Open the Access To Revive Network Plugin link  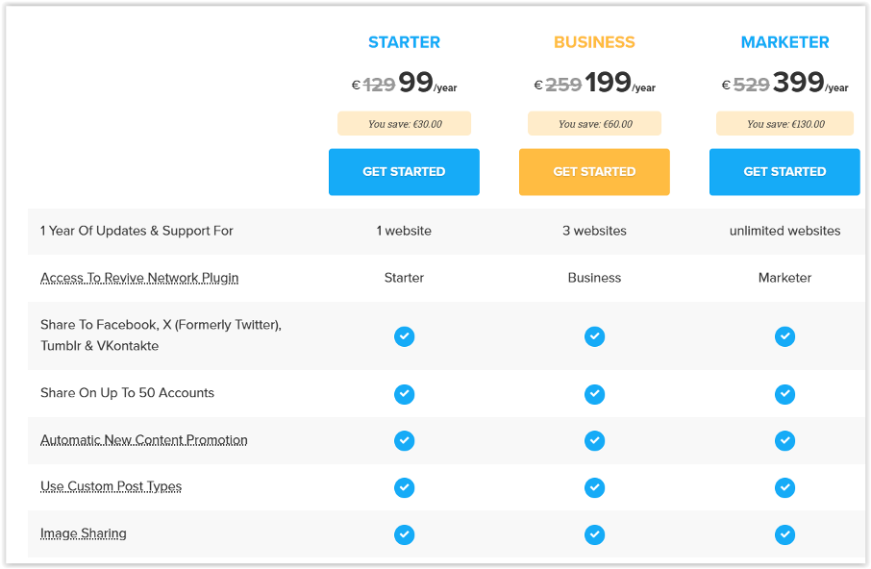coord(138,277)
